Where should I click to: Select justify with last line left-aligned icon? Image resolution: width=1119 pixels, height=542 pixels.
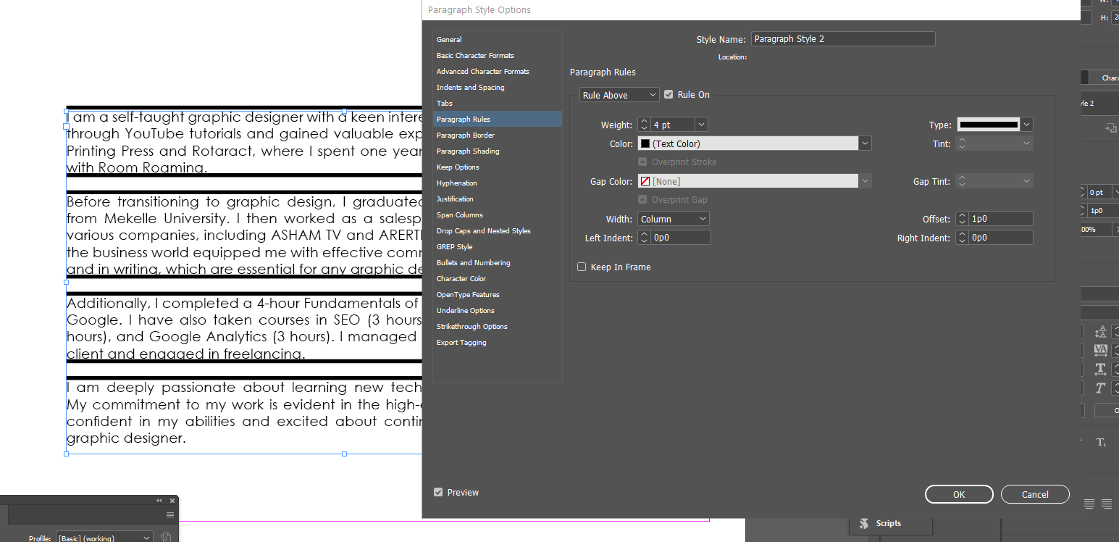coord(1089,504)
